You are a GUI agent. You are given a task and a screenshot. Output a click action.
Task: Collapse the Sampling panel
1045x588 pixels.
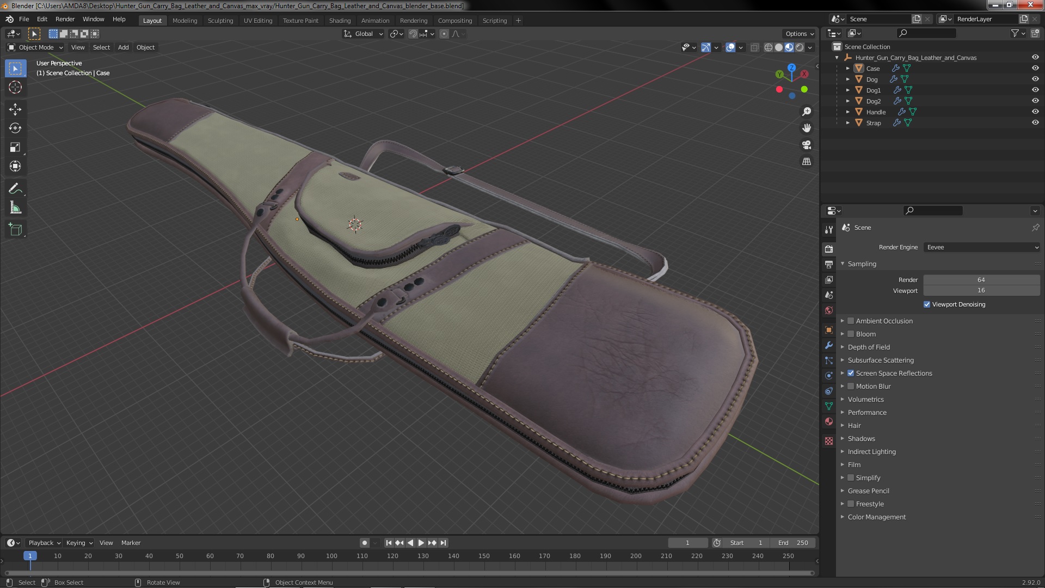(x=862, y=264)
